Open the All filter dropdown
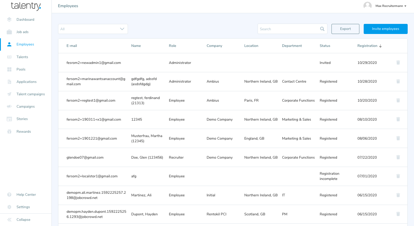This screenshot has width=414, height=226. click(93, 29)
